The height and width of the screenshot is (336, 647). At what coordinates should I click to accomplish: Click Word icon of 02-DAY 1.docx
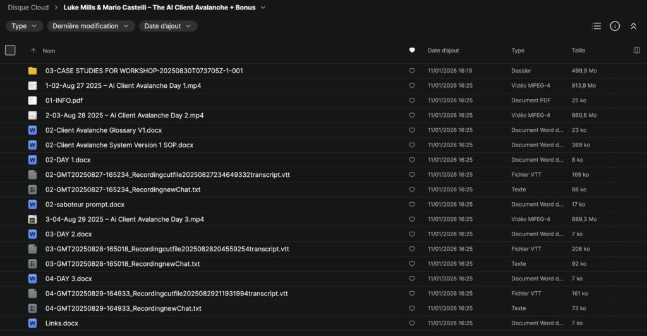coord(32,160)
